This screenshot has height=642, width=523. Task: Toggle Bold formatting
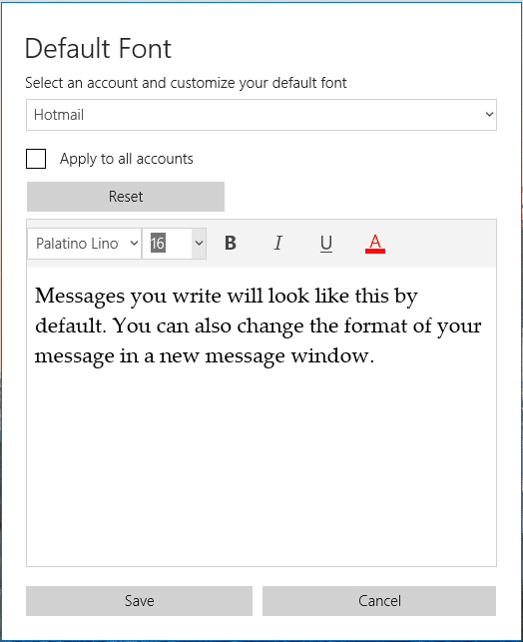pos(231,244)
